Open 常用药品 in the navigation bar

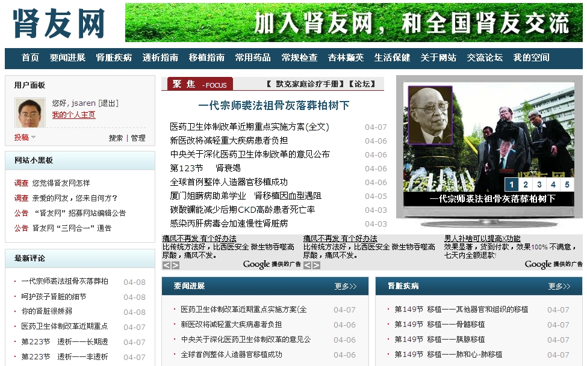[253, 58]
